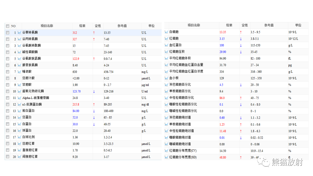Click item name 嗜碱性粒细胞百分比
The width and height of the screenshot is (313, 176).
tap(183, 111)
